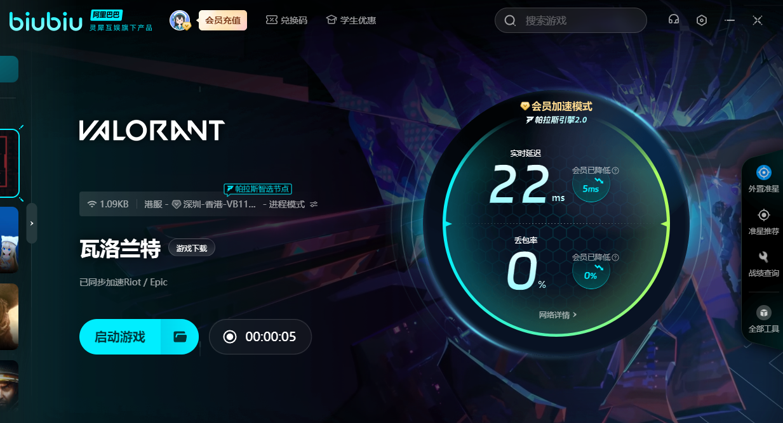Click the latency reduced help question mark

pyautogui.click(x=615, y=171)
